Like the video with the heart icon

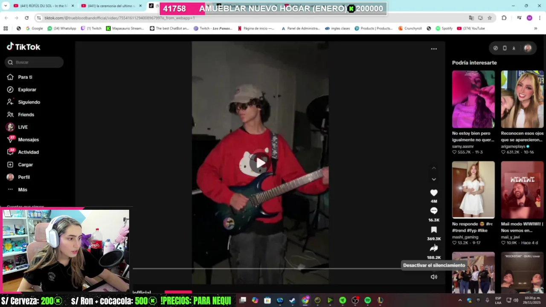434,193
